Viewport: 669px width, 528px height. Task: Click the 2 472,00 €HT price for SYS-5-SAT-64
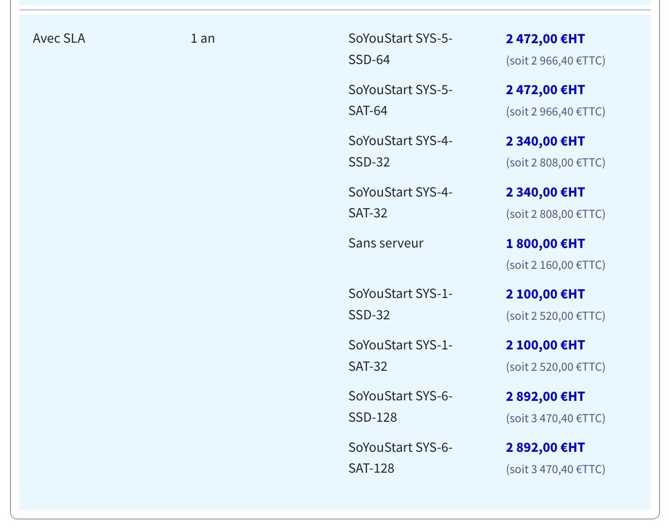[x=545, y=90]
